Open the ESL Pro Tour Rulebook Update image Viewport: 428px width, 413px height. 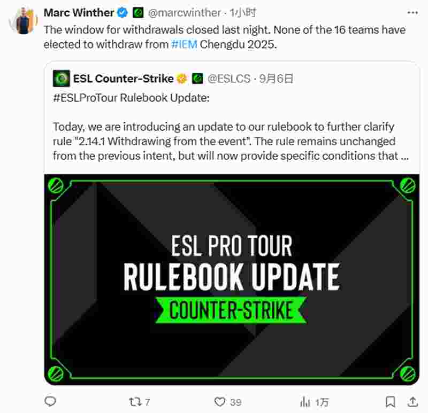(232, 279)
